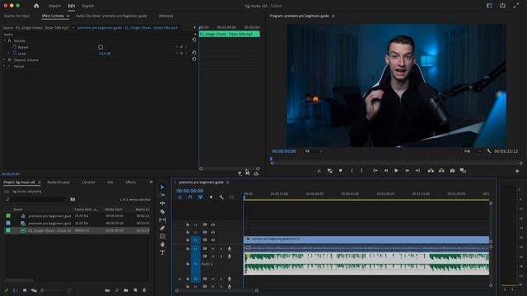Toggle lock on track V3
The width and height of the screenshot is (527, 296).
(188, 224)
